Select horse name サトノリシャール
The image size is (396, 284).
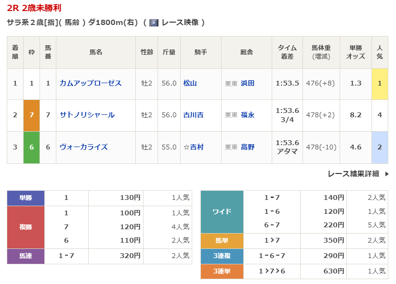point(87,115)
